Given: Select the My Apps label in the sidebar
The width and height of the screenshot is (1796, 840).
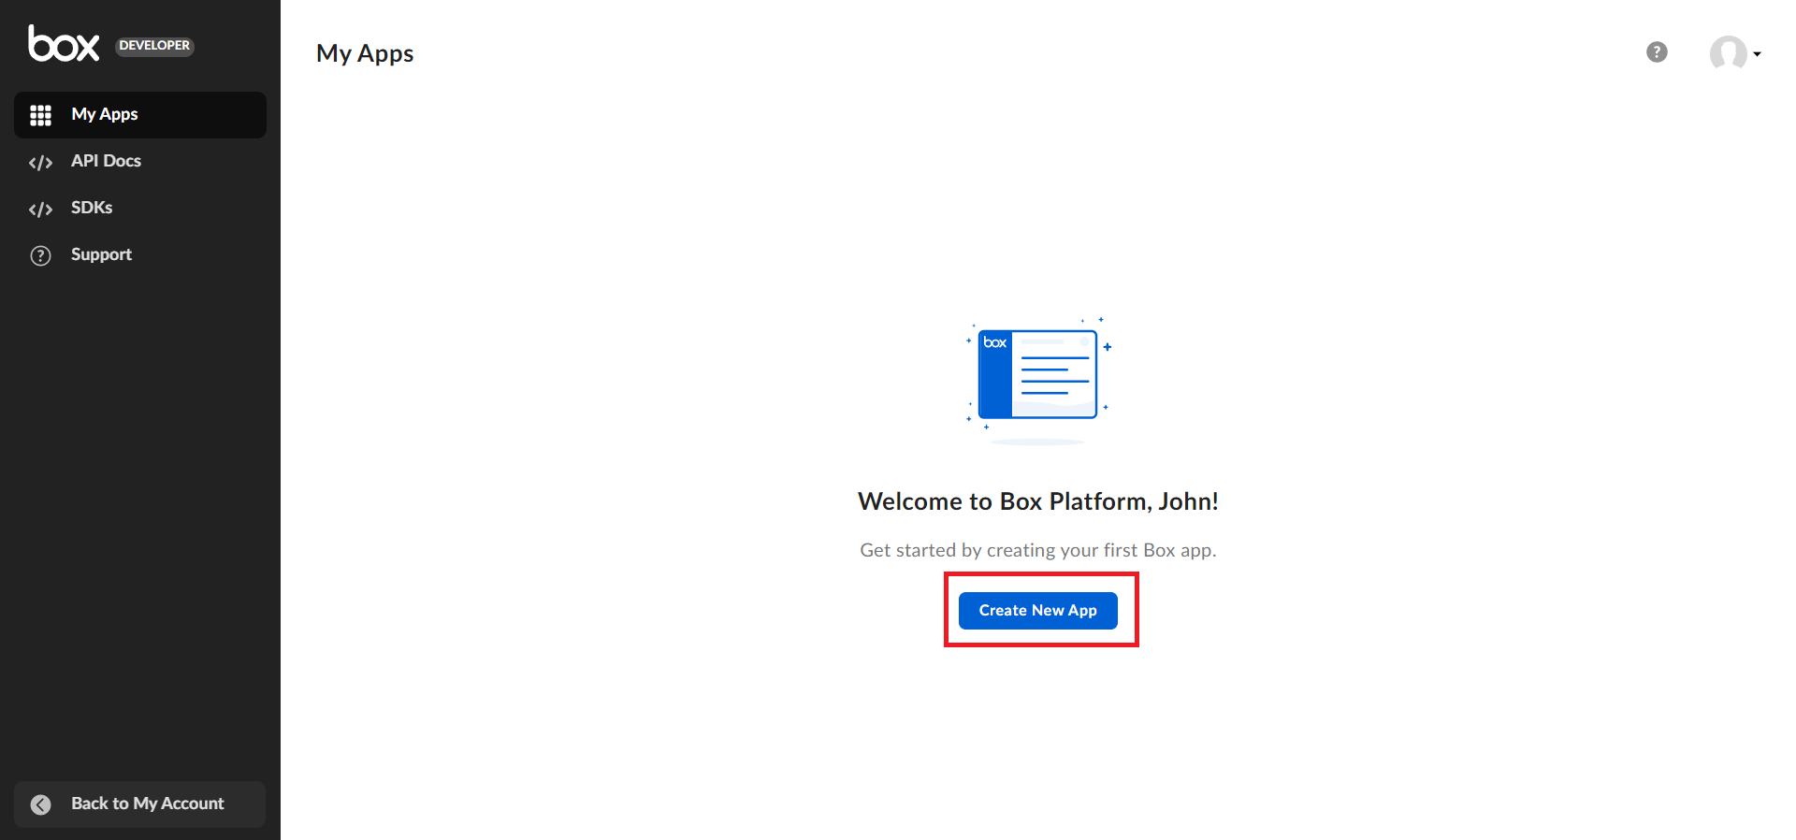Looking at the screenshot, I should pyautogui.click(x=105, y=114).
